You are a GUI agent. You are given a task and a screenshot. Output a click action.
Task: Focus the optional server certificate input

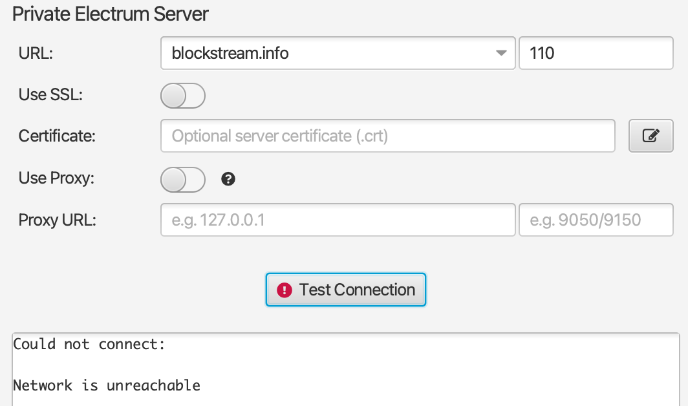pos(388,136)
